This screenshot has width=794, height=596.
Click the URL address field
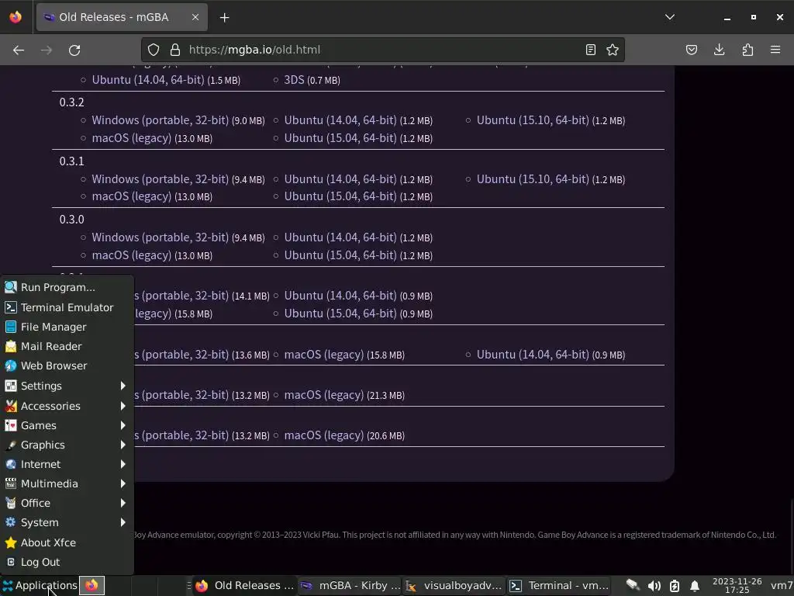pos(385,50)
